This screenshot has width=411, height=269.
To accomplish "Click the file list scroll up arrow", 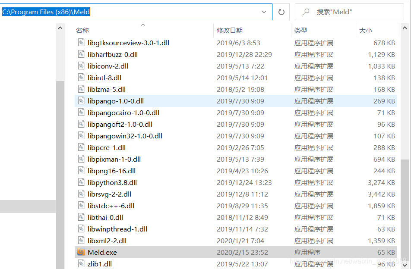I will pyautogui.click(x=405, y=28).
